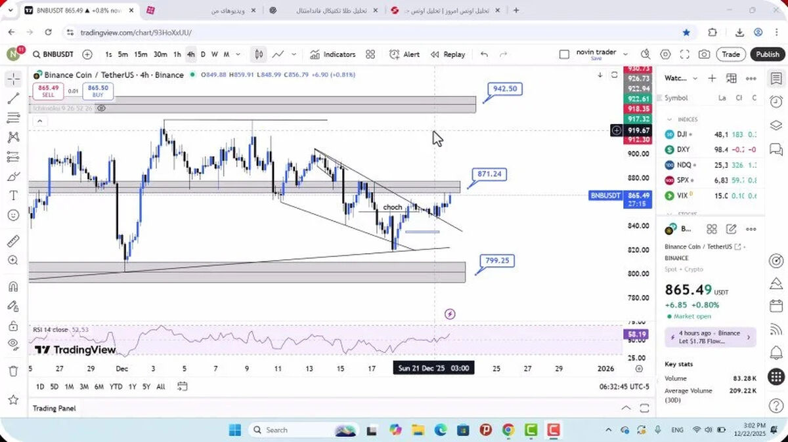This screenshot has height=442, width=788.
Task: Open notifications bell in right sidebar
Action: pyautogui.click(x=776, y=353)
